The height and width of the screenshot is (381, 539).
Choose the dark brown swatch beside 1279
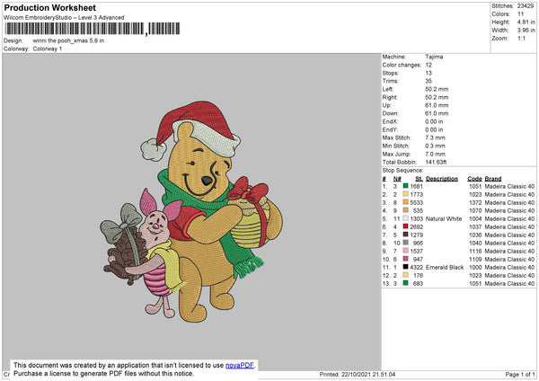click(406, 235)
